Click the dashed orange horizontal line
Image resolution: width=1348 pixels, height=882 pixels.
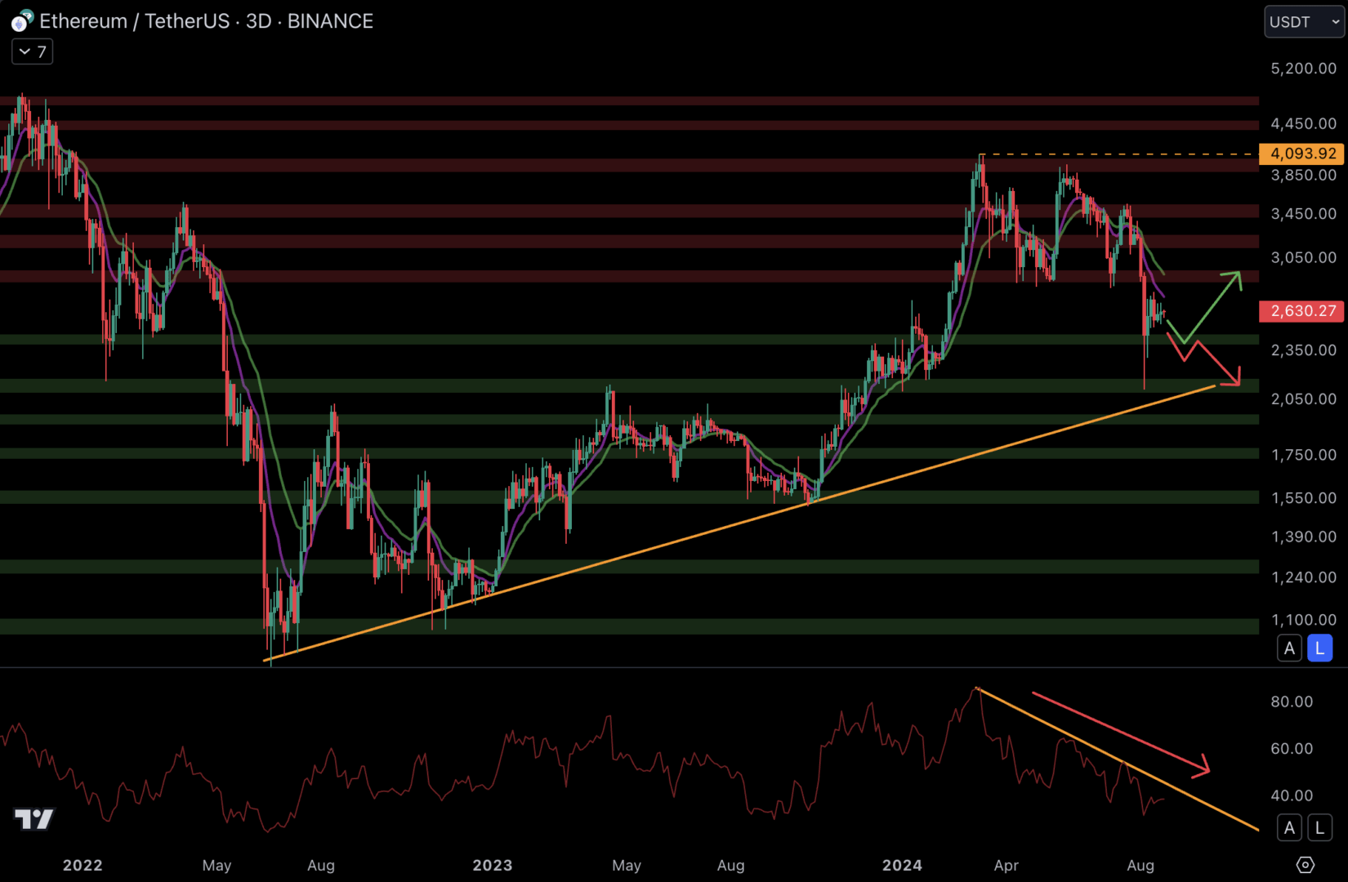point(1119,154)
